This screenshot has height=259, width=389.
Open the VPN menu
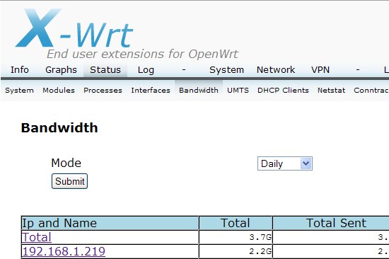(x=320, y=70)
